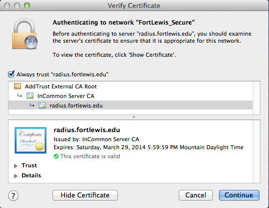
Task: Click the certificate chain list scrollbar
Action: [x=256, y=98]
